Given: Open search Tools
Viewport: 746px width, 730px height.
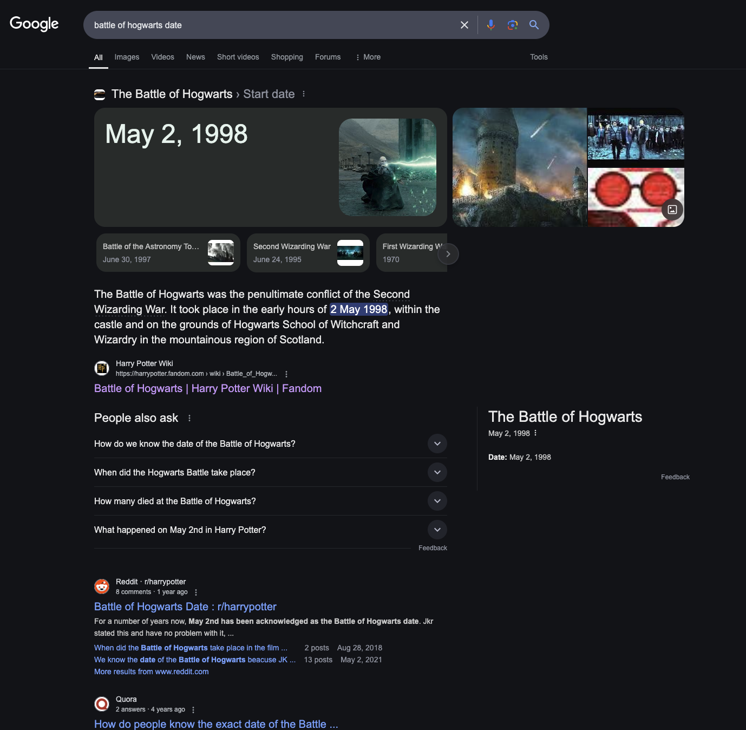Looking at the screenshot, I should coord(539,57).
